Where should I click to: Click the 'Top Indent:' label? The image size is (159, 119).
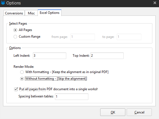click(x=81, y=56)
